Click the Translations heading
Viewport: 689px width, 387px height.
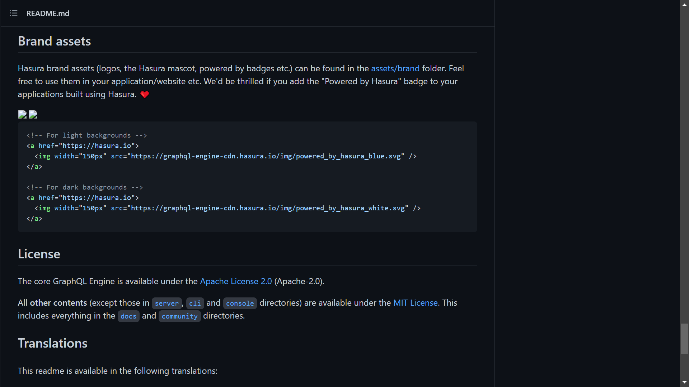(52, 343)
